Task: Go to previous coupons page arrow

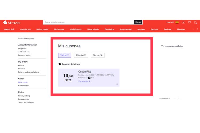Action: click(x=175, y=98)
